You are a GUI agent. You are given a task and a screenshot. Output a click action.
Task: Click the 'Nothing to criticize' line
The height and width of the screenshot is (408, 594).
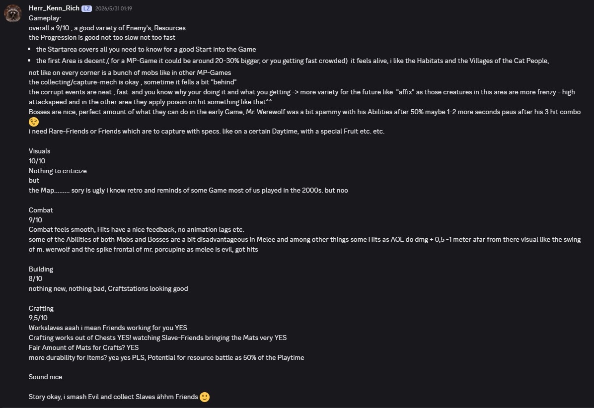tap(58, 171)
